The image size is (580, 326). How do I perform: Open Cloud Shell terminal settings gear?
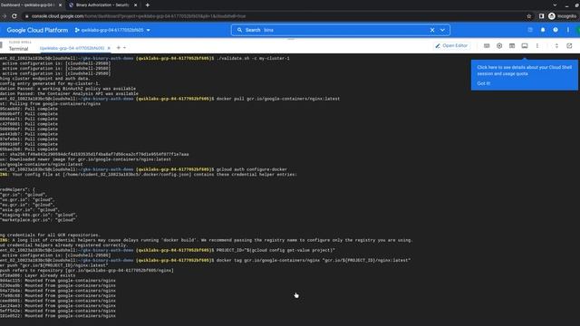coord(499,46)
